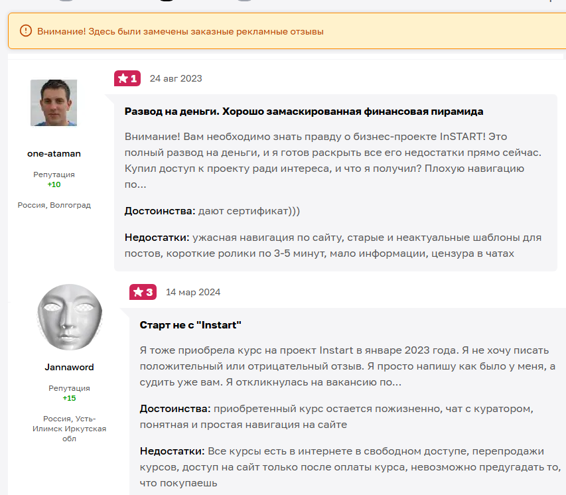This screenshot has height=495, width=566.
Task: Click Jannaword's +15 reputation value
Action: (x=69, y=398)
